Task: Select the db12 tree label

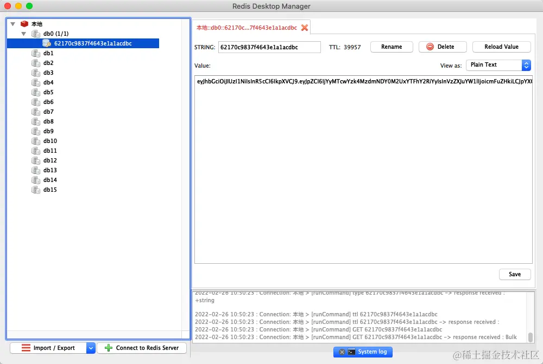Action: pos(50,160)
